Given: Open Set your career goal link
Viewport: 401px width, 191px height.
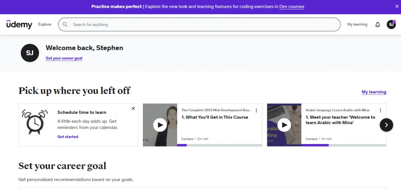Looking at the screenshot, I should tap(64, 58).
